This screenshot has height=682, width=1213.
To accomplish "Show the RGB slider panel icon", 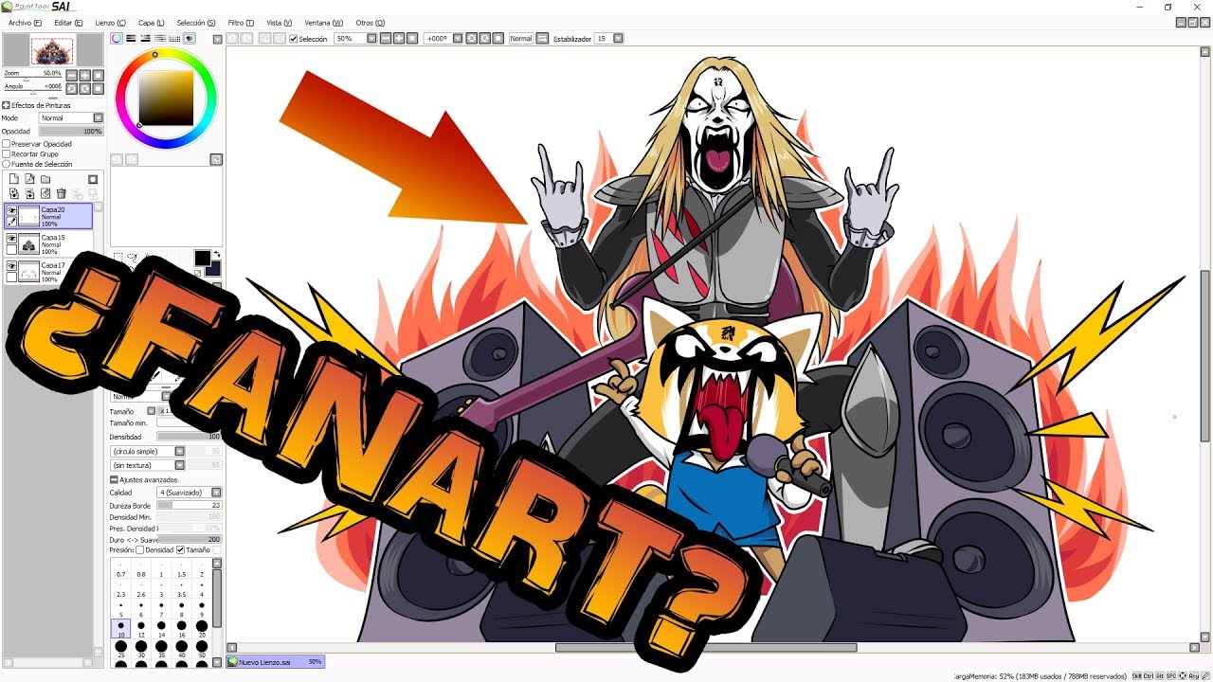I will pos(131,38).
